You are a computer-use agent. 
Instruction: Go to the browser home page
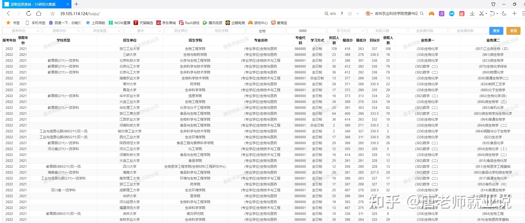coord(39,13)
